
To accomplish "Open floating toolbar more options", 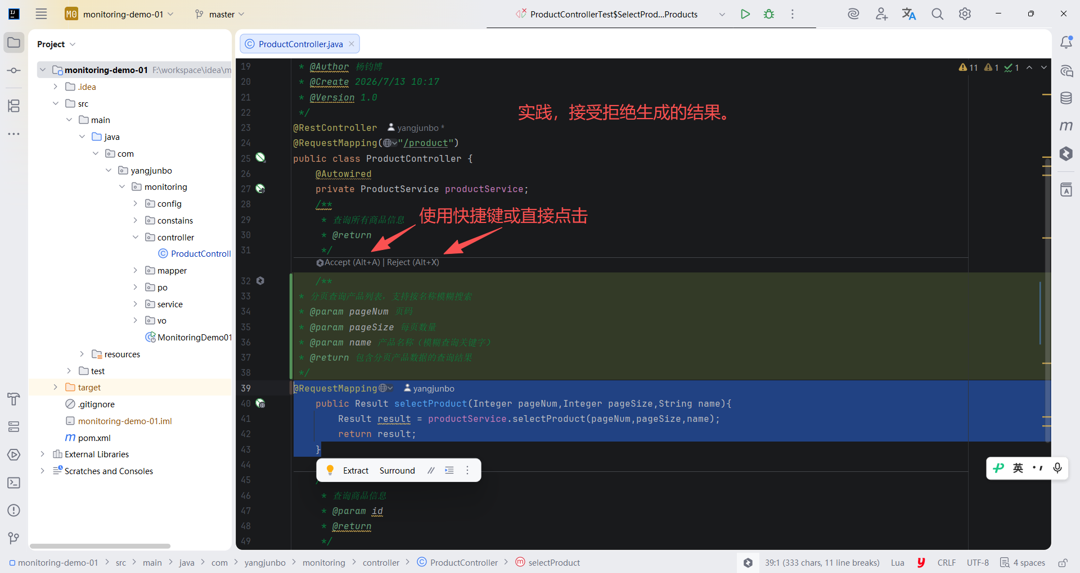I will (467, 470).
